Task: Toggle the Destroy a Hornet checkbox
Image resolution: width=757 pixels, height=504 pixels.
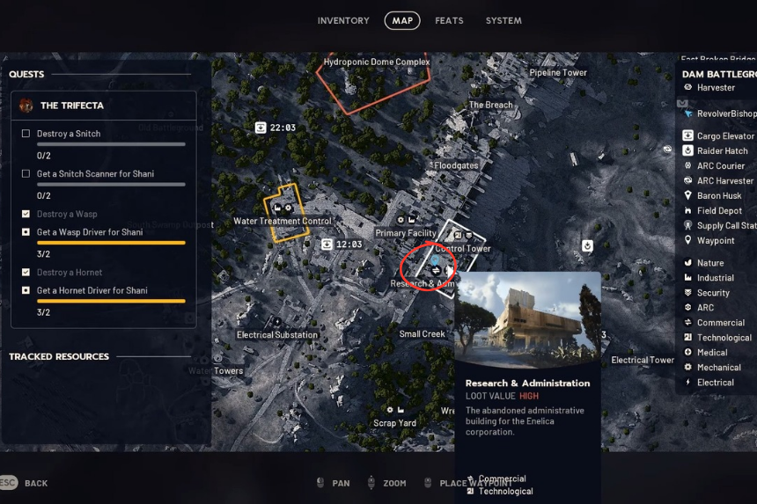Action: click(26, 272)
